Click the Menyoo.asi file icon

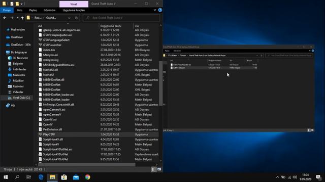click(x=40, y=55)
